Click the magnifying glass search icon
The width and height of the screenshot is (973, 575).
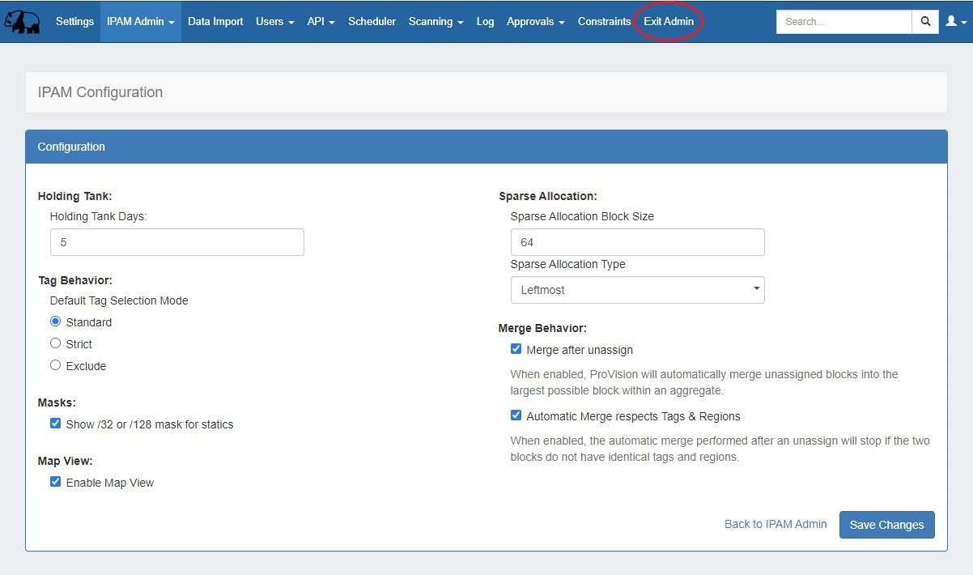coord(924,22)
